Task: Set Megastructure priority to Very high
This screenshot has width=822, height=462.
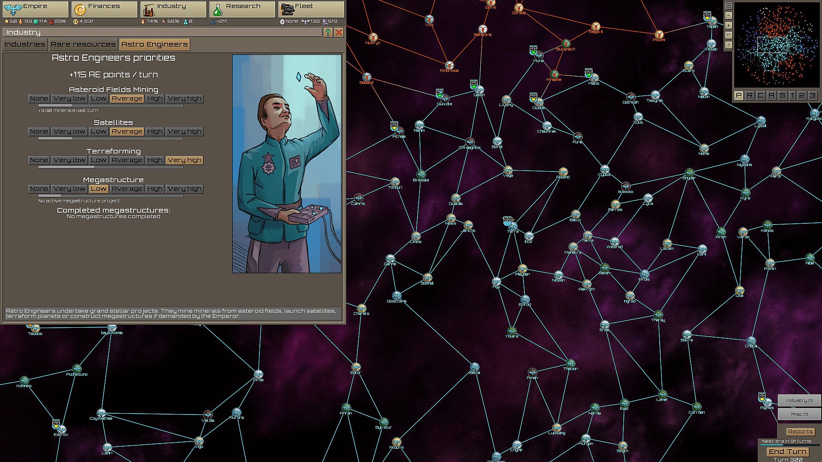Action: (185, 189)
